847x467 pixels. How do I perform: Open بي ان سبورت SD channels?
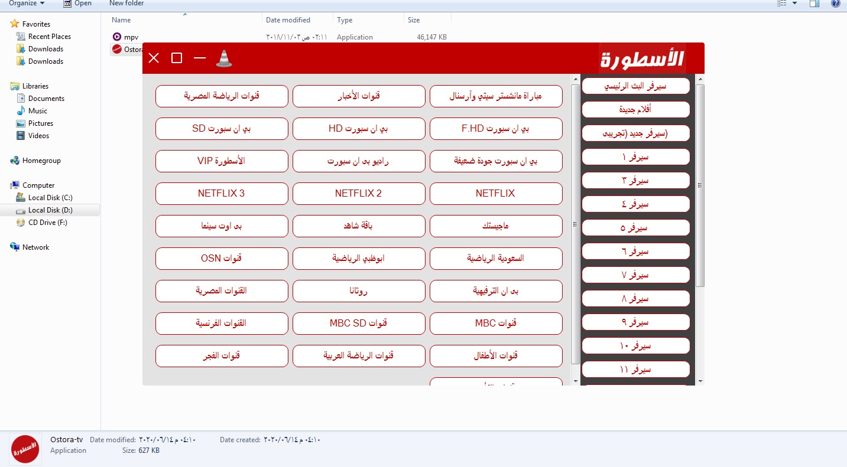(x=222, y=129)
